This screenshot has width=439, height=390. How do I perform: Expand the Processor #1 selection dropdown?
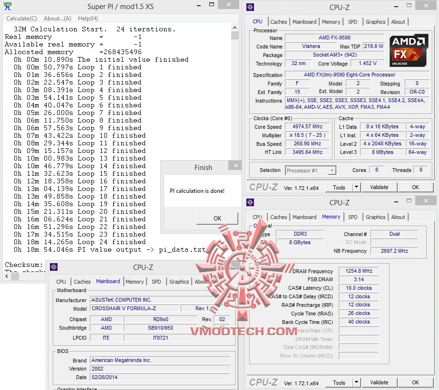332,170
